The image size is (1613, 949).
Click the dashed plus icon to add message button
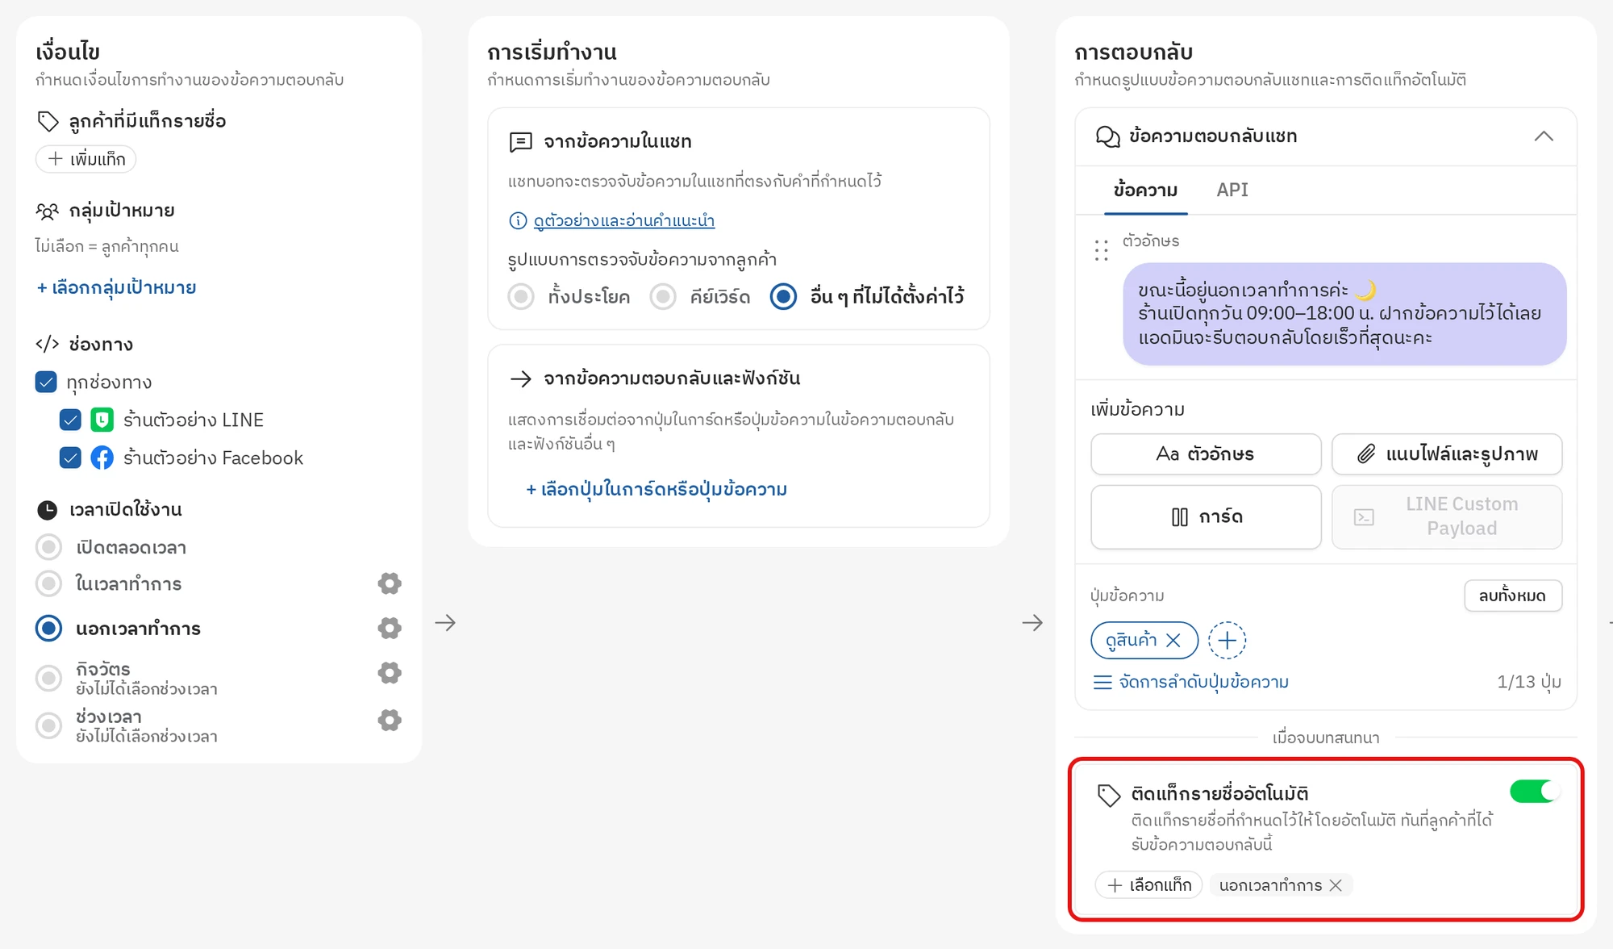click(x=1227, y=641)
